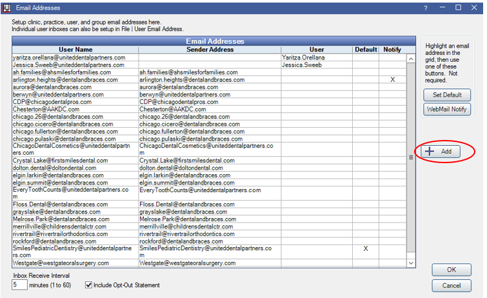Click sender address chicago.26@dentalandbraces.com
Image resolution: width=487 pixels, height=298 pixels.
(x=184, y=117)
